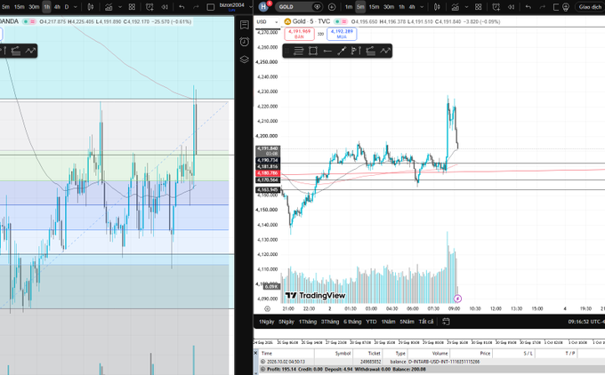
Task: Click the go-to-date calendar icon
Action: point(446,322)
